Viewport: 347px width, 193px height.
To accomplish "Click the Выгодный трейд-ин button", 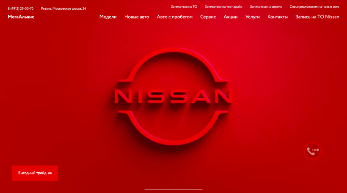I will pyautogui.click(x=35, y=173).
